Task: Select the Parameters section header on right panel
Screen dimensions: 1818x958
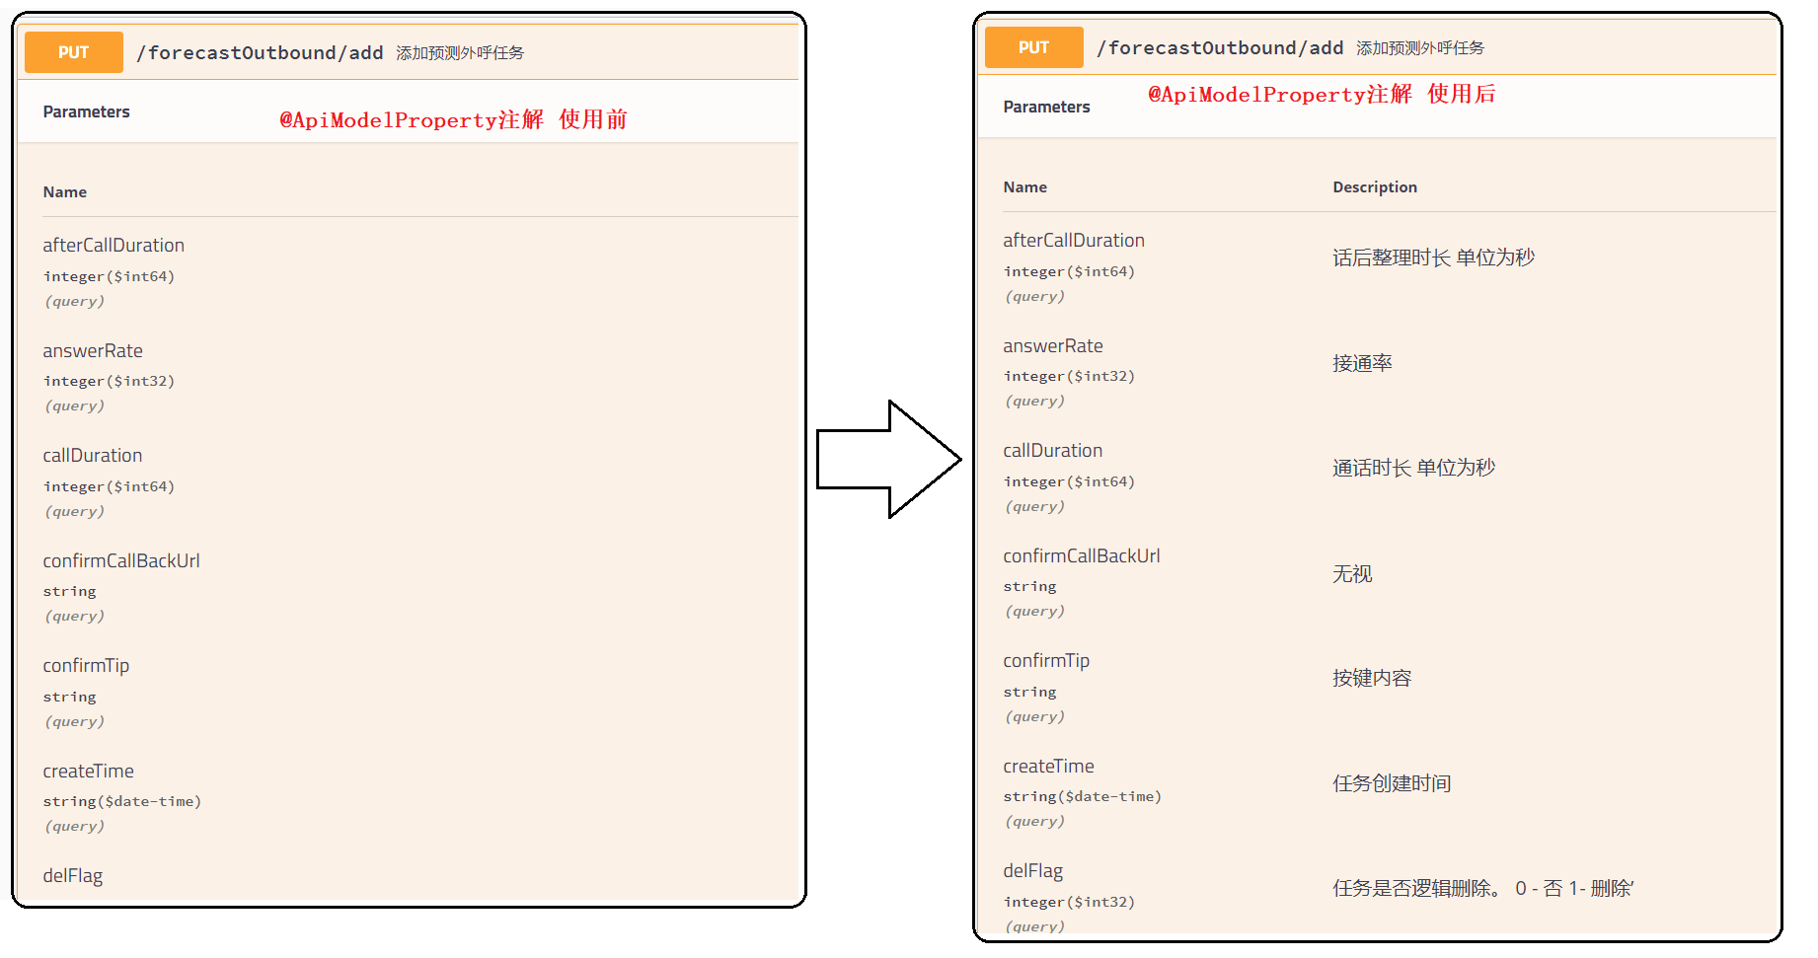Action: pyautogui.click(x=1046, y=106)
